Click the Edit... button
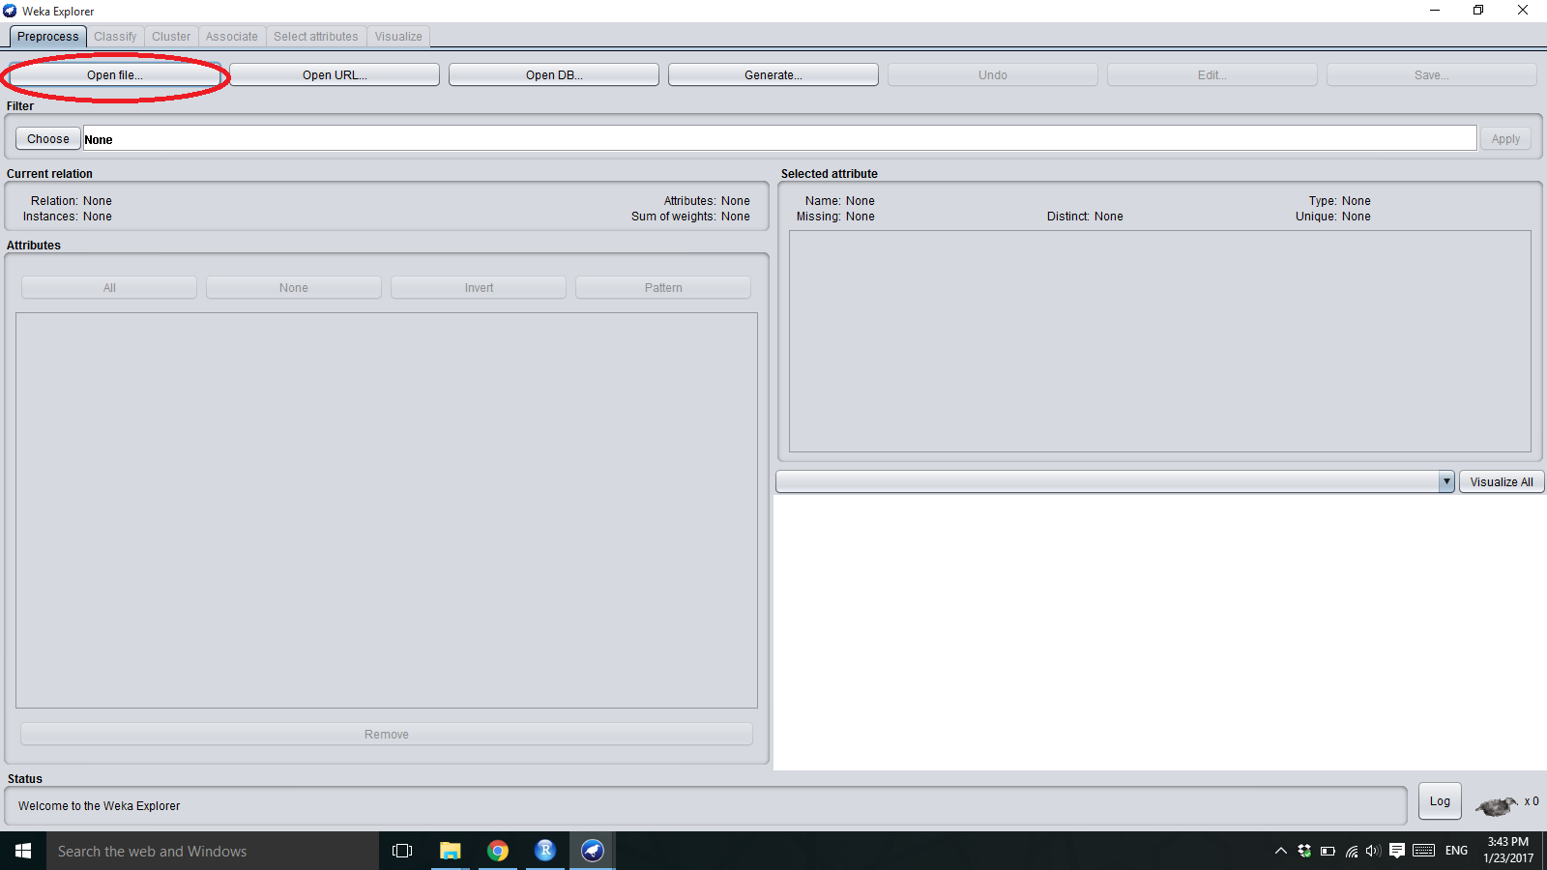This screenshot has height=870, width=1547. [1212, 74]
